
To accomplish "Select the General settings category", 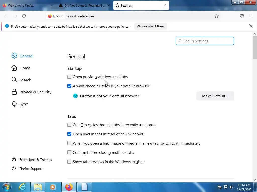I will pos(26,56).
